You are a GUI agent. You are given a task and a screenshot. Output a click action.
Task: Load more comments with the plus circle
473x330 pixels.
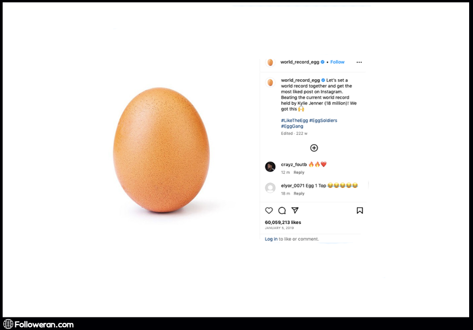314,148
